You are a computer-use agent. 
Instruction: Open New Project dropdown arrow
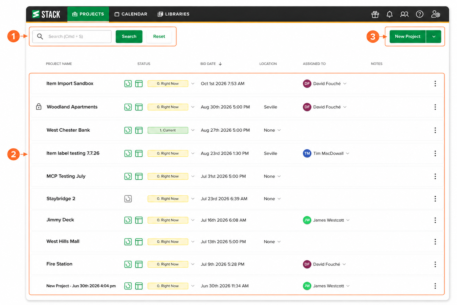click(x=434, y=37)
